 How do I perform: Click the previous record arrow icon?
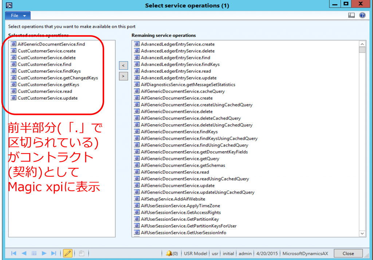24,253
